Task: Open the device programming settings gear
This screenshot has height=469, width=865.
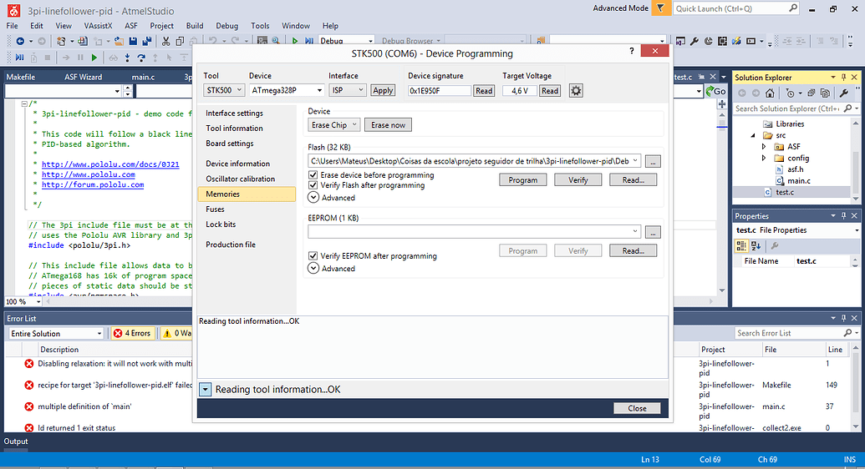Action: point(576,90)
